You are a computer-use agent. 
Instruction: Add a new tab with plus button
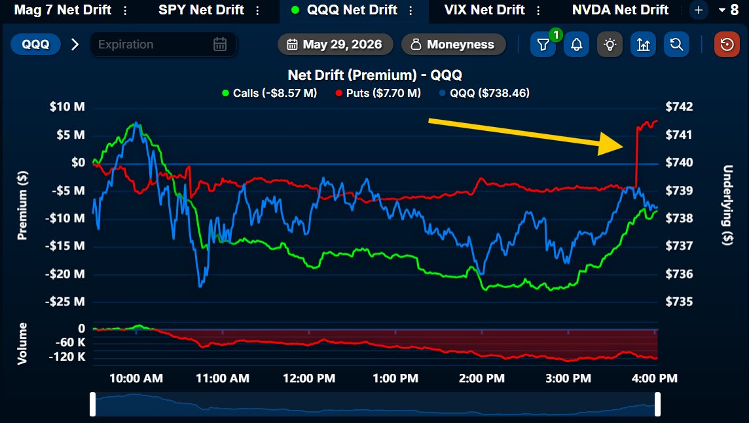pos(699,10)
